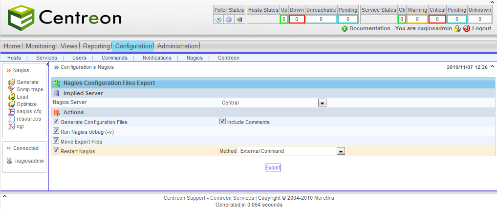Collapse the menu using the arrow beside the date
Screen dimensions: 497x209
click(492, 66)
